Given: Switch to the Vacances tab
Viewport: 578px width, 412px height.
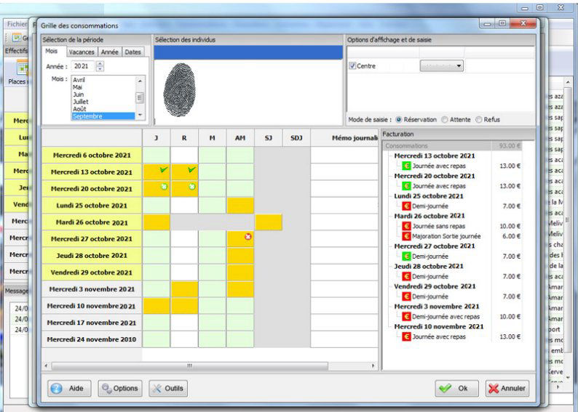Looking at the screenshot, I should pyautogui.click(x=82, y=52).
